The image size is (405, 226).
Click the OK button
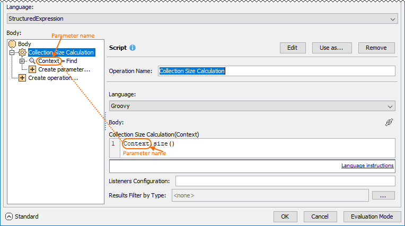coord(285,216)
